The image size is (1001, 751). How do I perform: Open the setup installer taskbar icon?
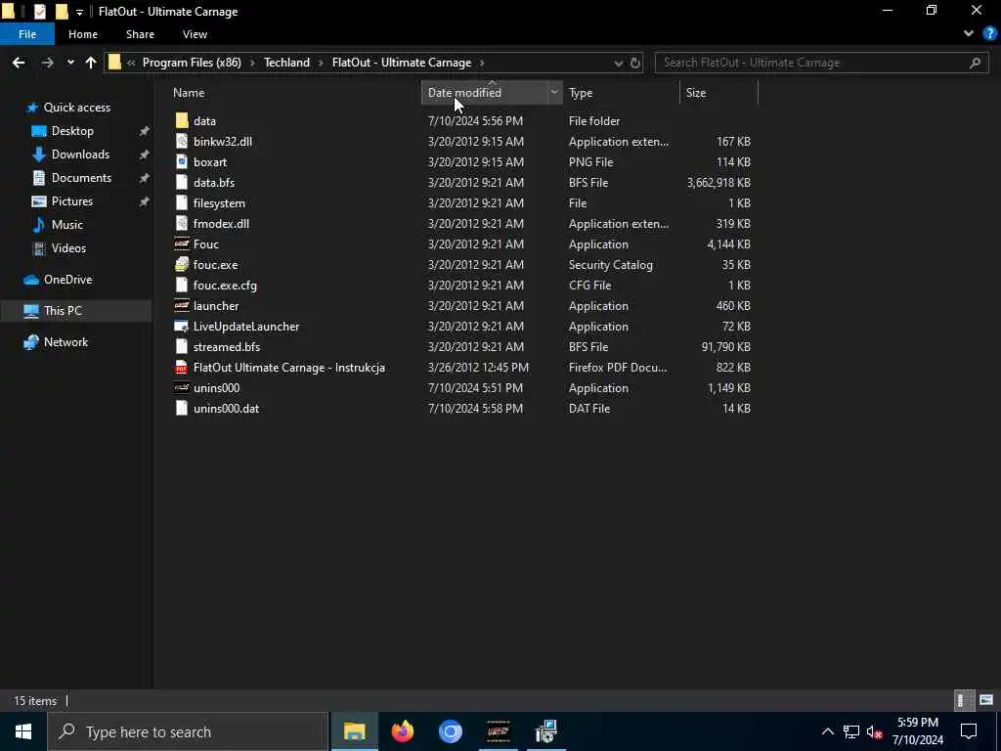(545, 731)
